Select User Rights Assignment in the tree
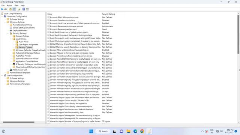 28,45
